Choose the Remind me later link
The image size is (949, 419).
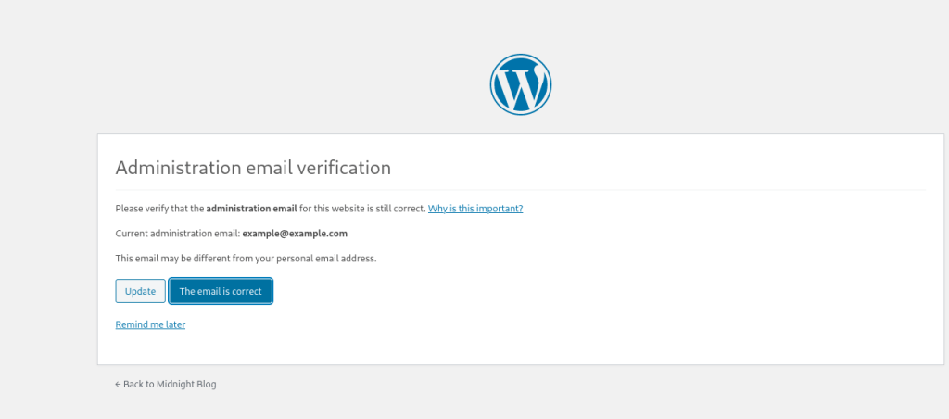pyautogui.click(x=150, y=324)
